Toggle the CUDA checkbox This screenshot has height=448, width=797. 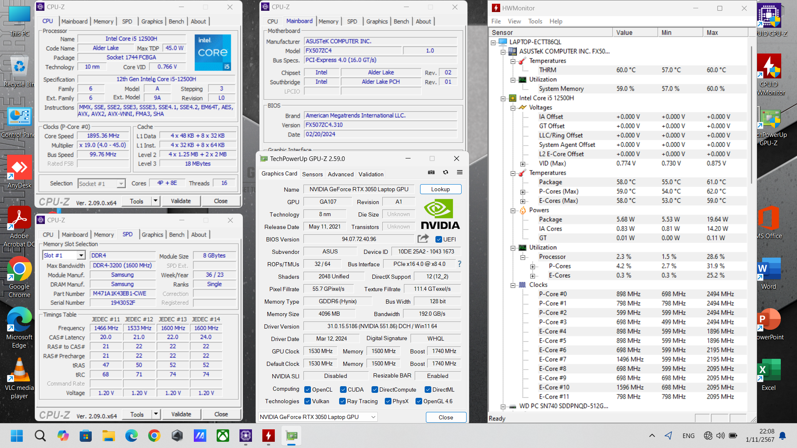343,390
